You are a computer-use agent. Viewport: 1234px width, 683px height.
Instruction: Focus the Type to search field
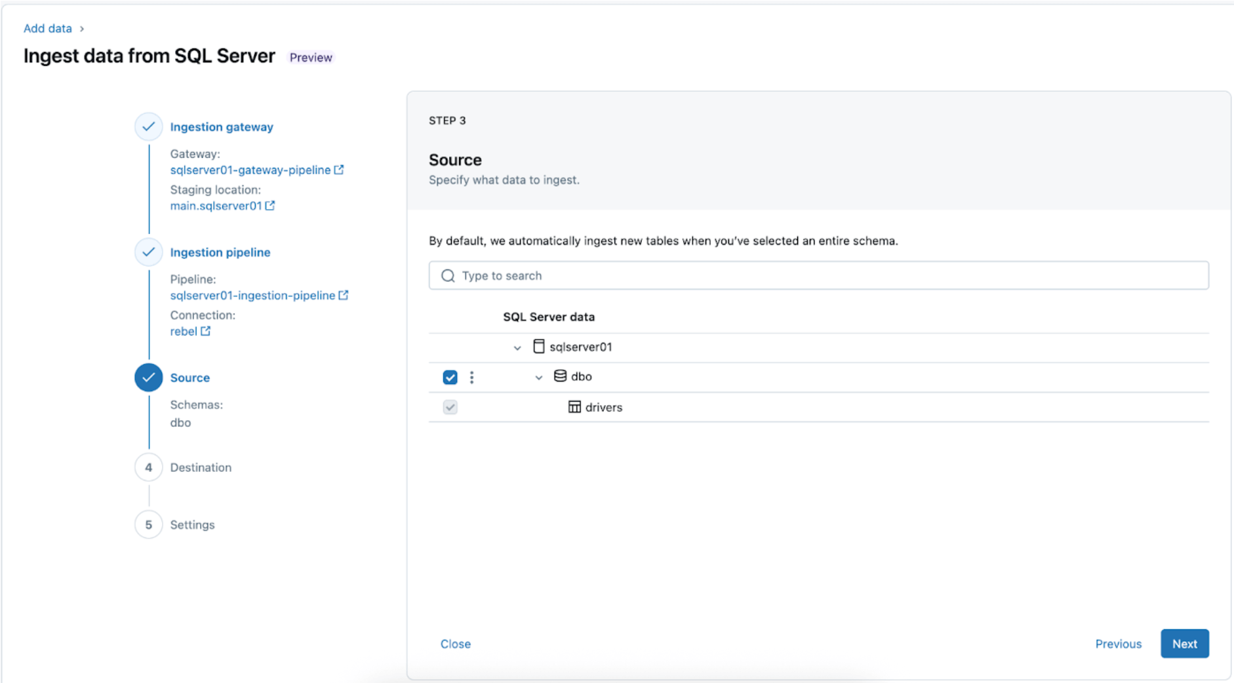coord(818,276)
